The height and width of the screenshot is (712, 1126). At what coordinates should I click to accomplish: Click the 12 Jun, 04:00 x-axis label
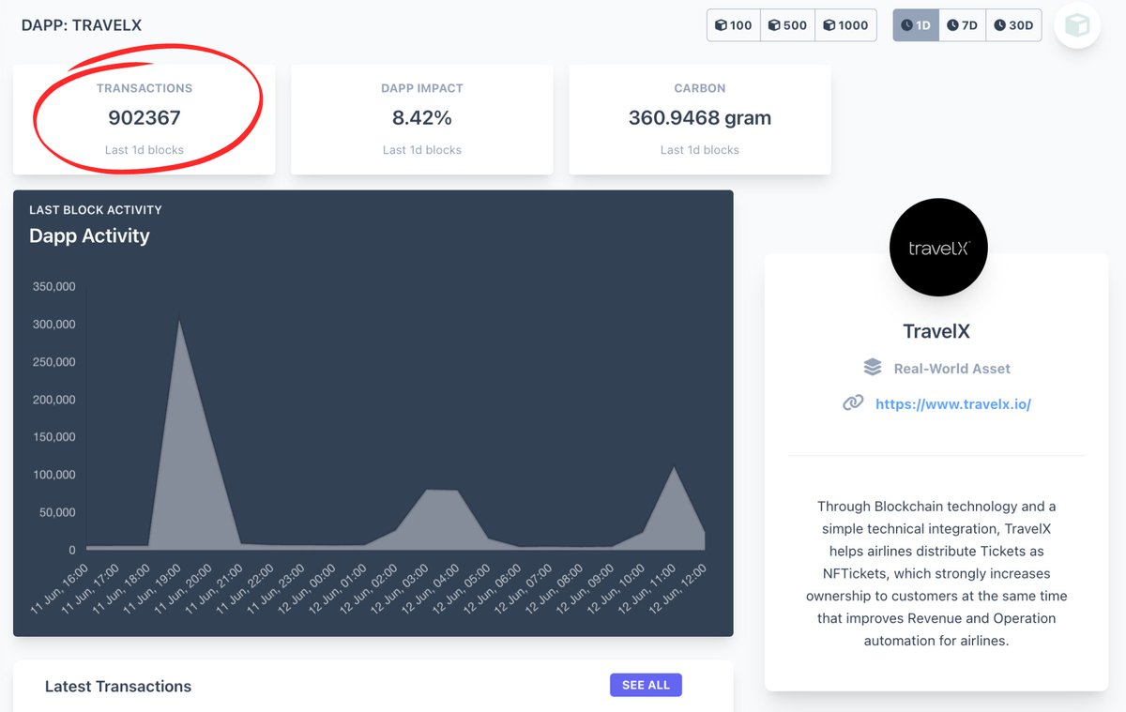(x=432, y=588)
